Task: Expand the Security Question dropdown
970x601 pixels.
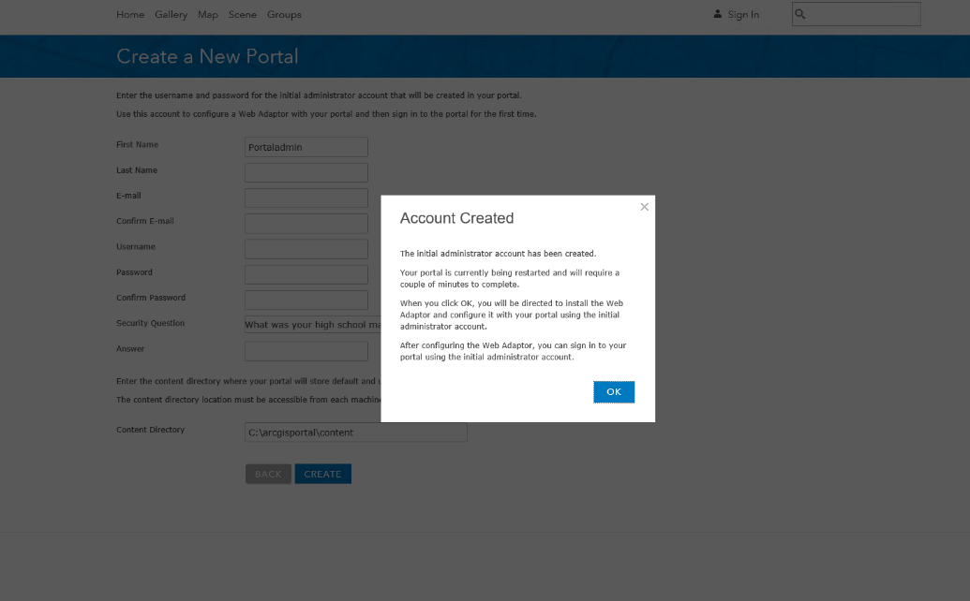Action: 312,325
